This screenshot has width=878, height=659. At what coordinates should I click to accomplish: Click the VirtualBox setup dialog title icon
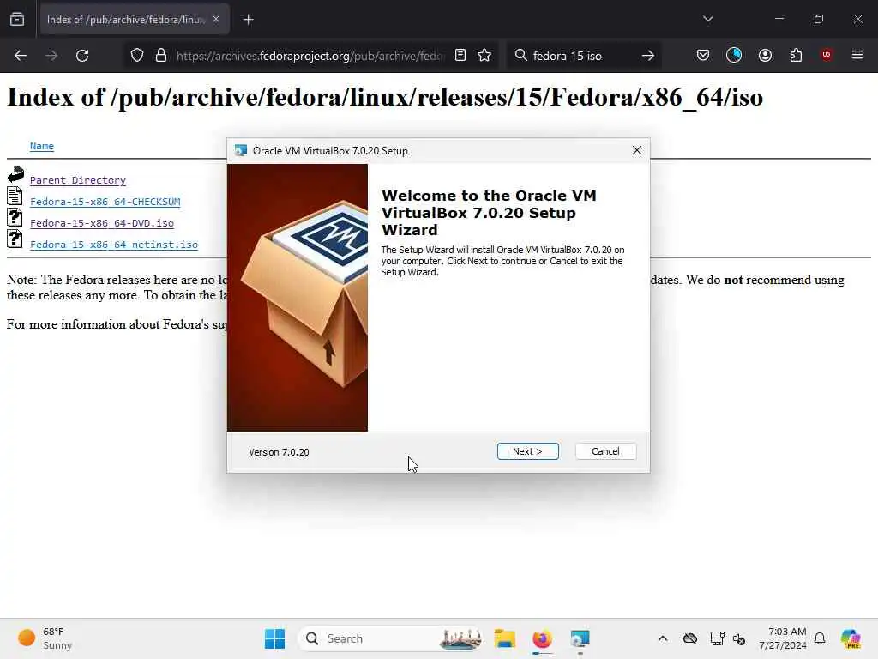pos(241,150)
